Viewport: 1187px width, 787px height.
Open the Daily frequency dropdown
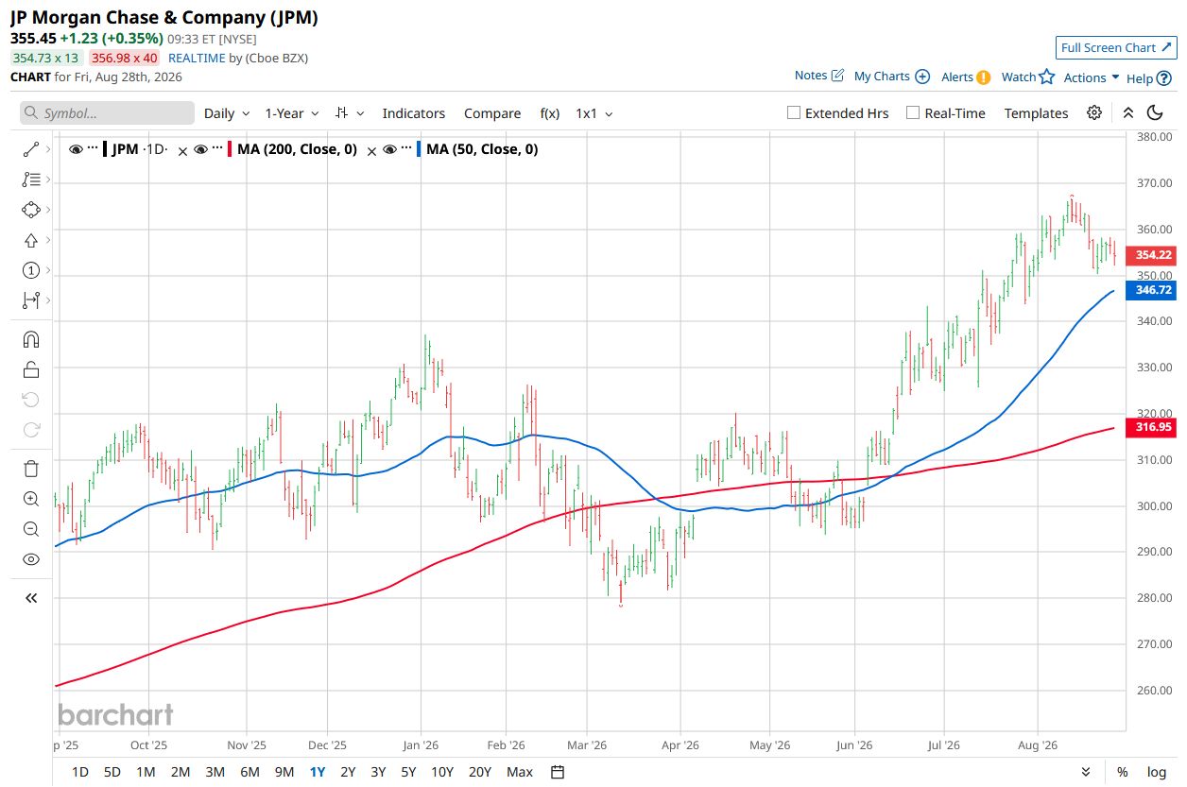pos(227,113)
